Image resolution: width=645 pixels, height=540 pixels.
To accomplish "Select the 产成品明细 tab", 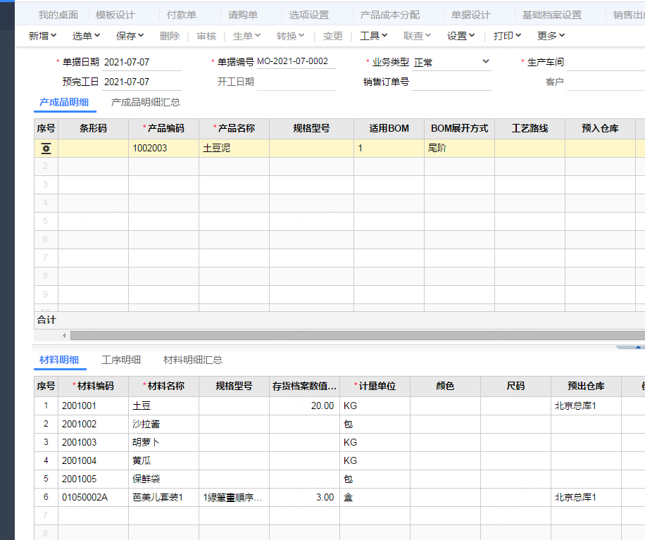I will [64, 102].
